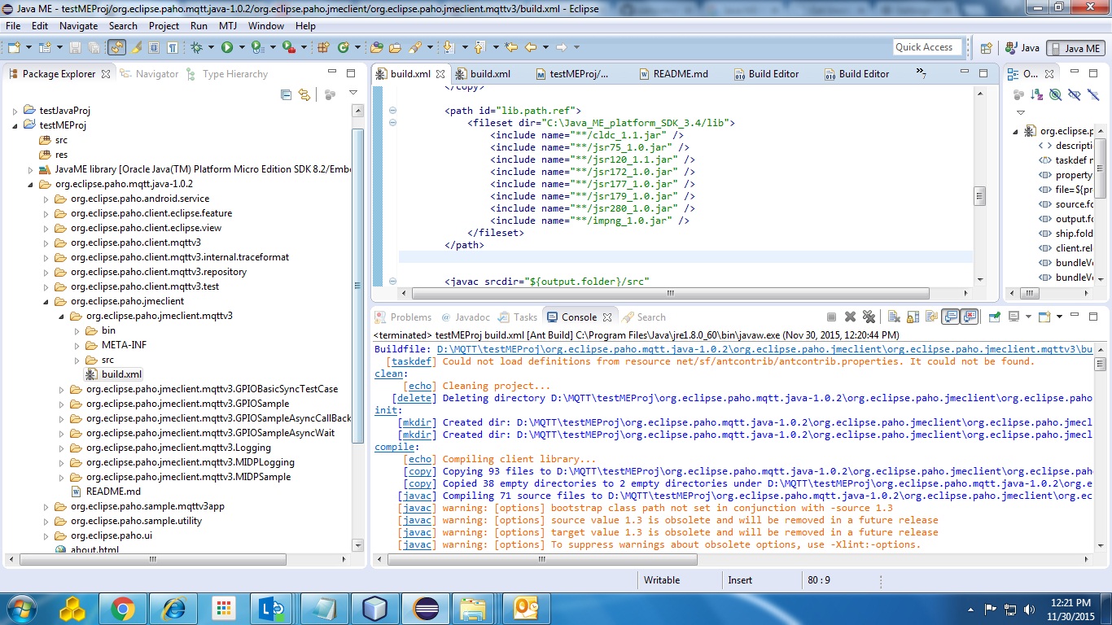Open the Display Selected Console dropdown
Image resolution: width=1112 pixels, height=625 pixels.
click(x=1028, y=317)
